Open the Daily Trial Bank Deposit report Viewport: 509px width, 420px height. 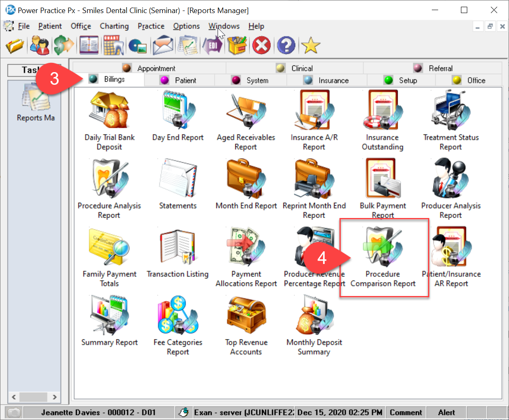(x=109, y=121)
